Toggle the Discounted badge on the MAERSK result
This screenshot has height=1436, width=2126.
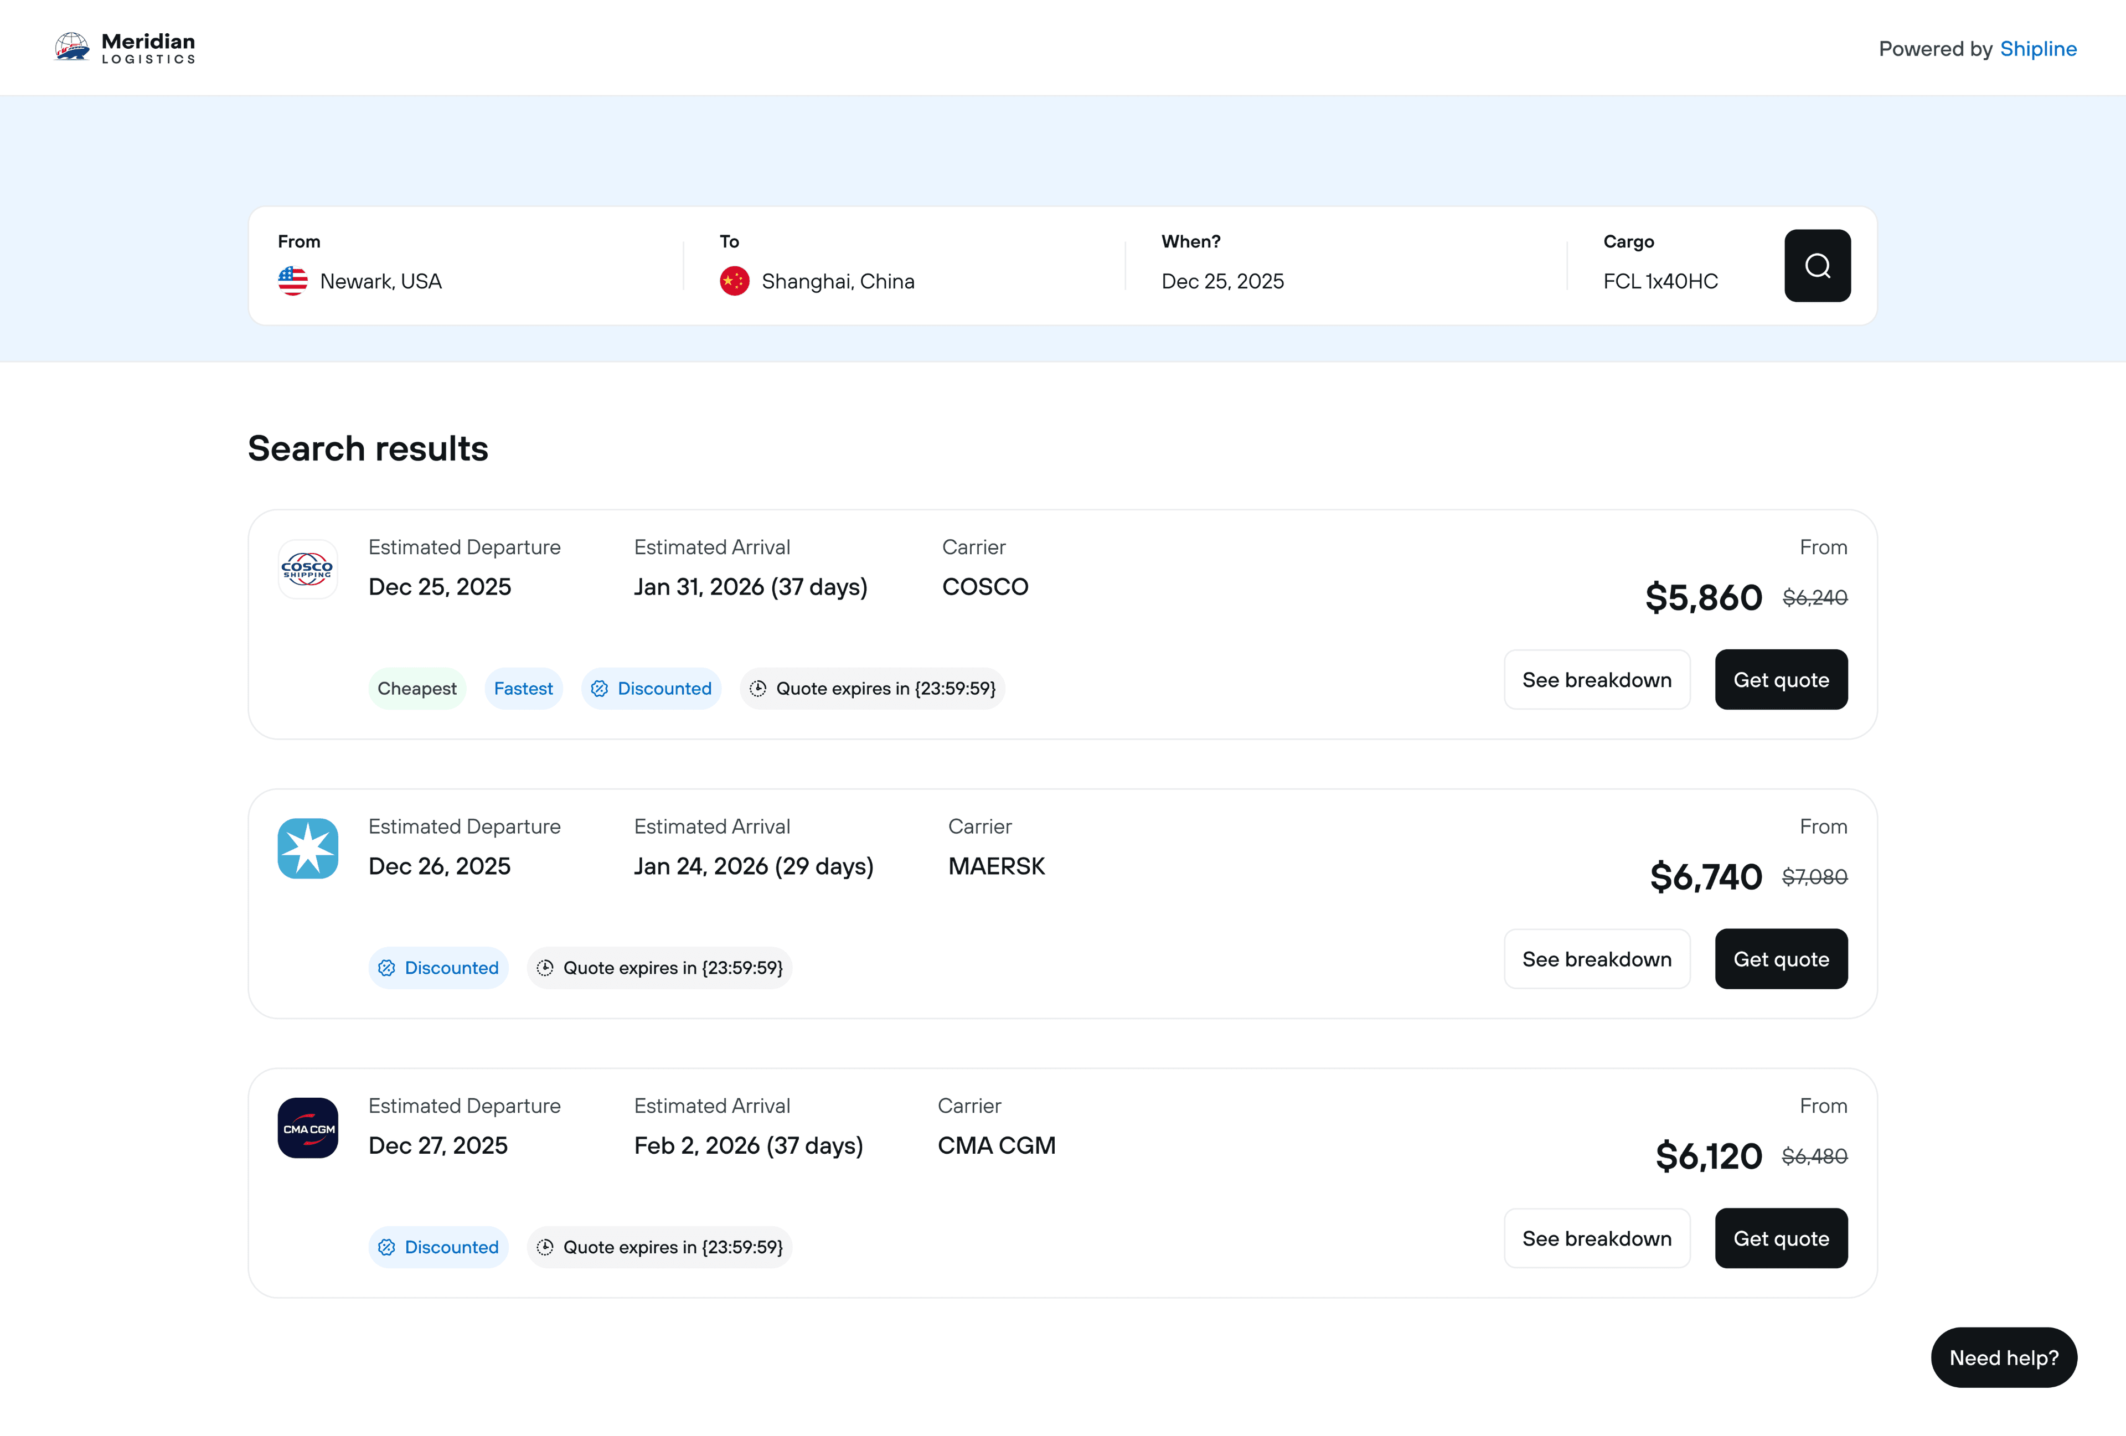pyautogui.click(x=438, y=968)
